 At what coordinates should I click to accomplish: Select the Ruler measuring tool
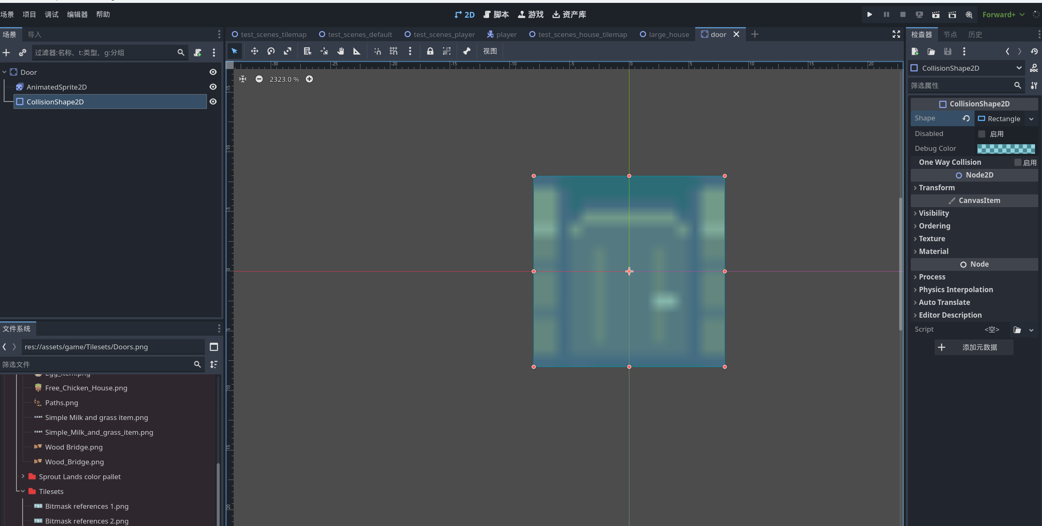click(x=357, y=51)
